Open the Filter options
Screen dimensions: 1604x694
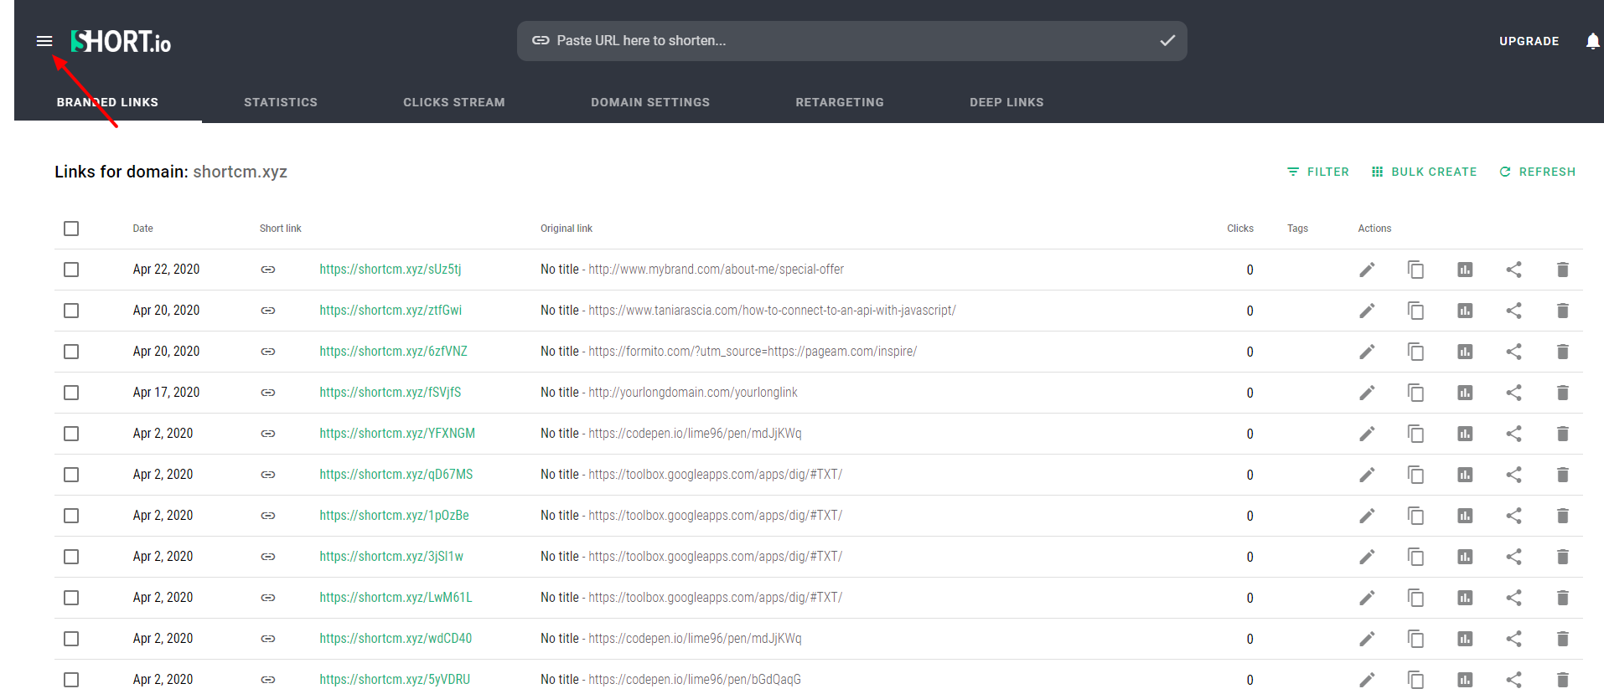click(1318, 172)
